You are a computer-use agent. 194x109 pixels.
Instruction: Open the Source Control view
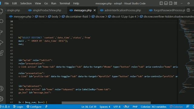point(2,32)
